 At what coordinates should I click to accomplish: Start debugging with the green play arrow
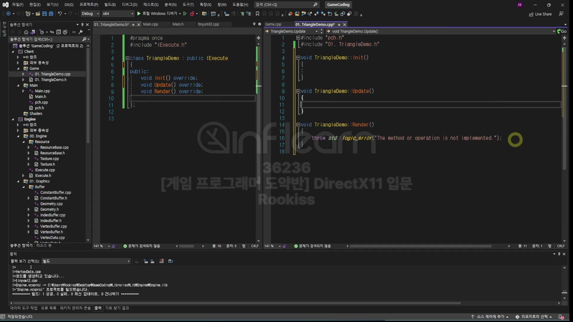(x=139, y=14)
